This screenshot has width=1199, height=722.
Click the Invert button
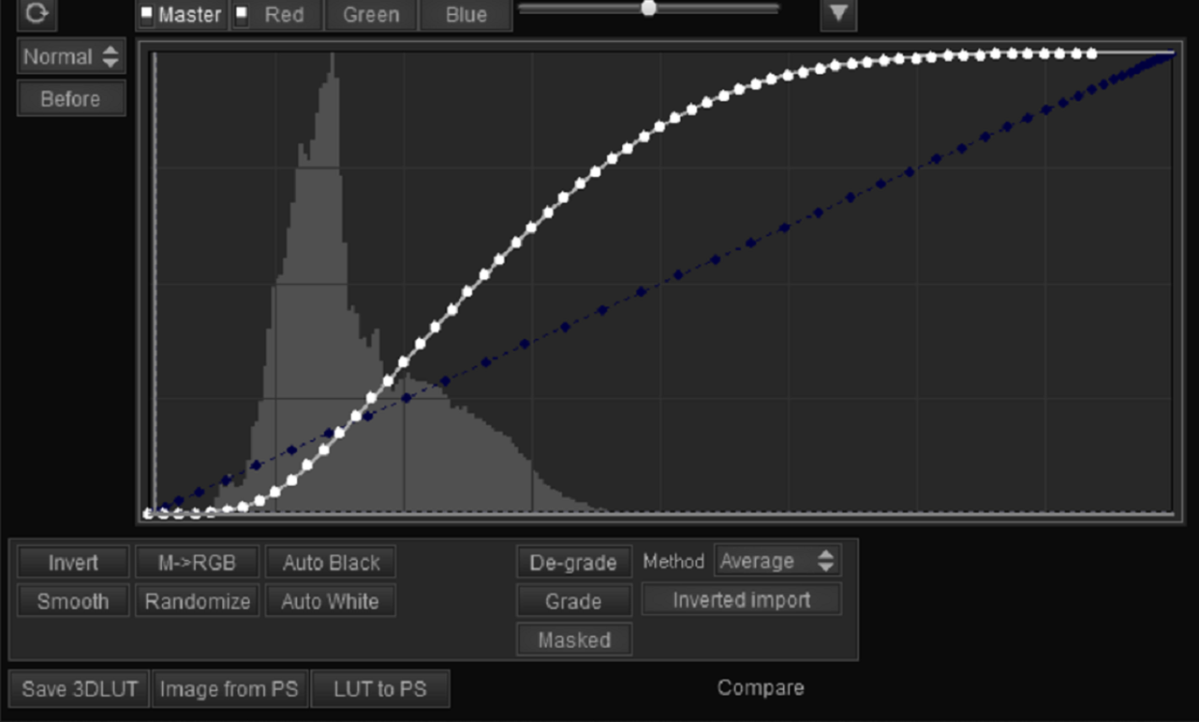point(73,563)
